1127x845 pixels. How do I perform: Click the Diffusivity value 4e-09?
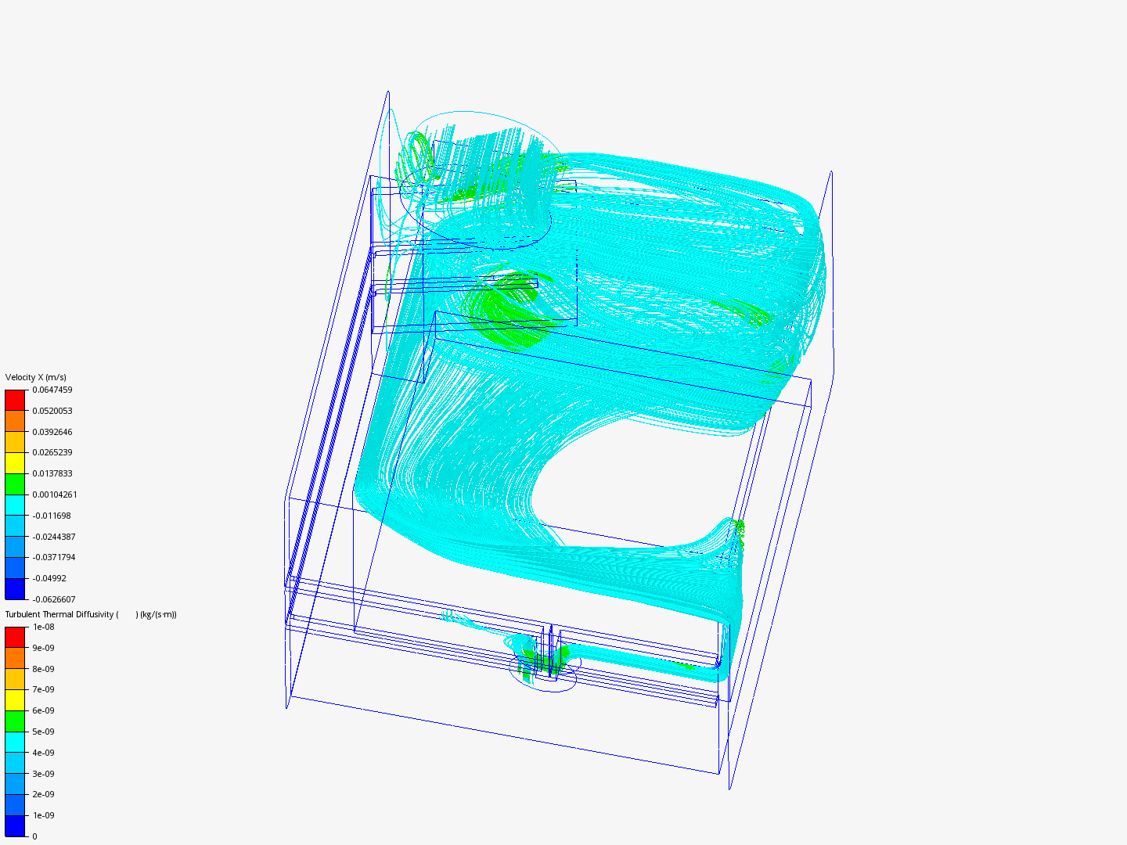click(x=43, y=753)
